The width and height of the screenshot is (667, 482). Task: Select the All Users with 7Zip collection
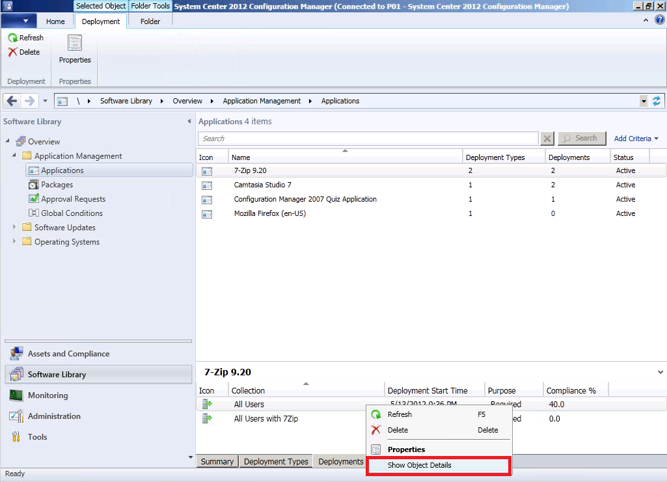tap(266, 419)
